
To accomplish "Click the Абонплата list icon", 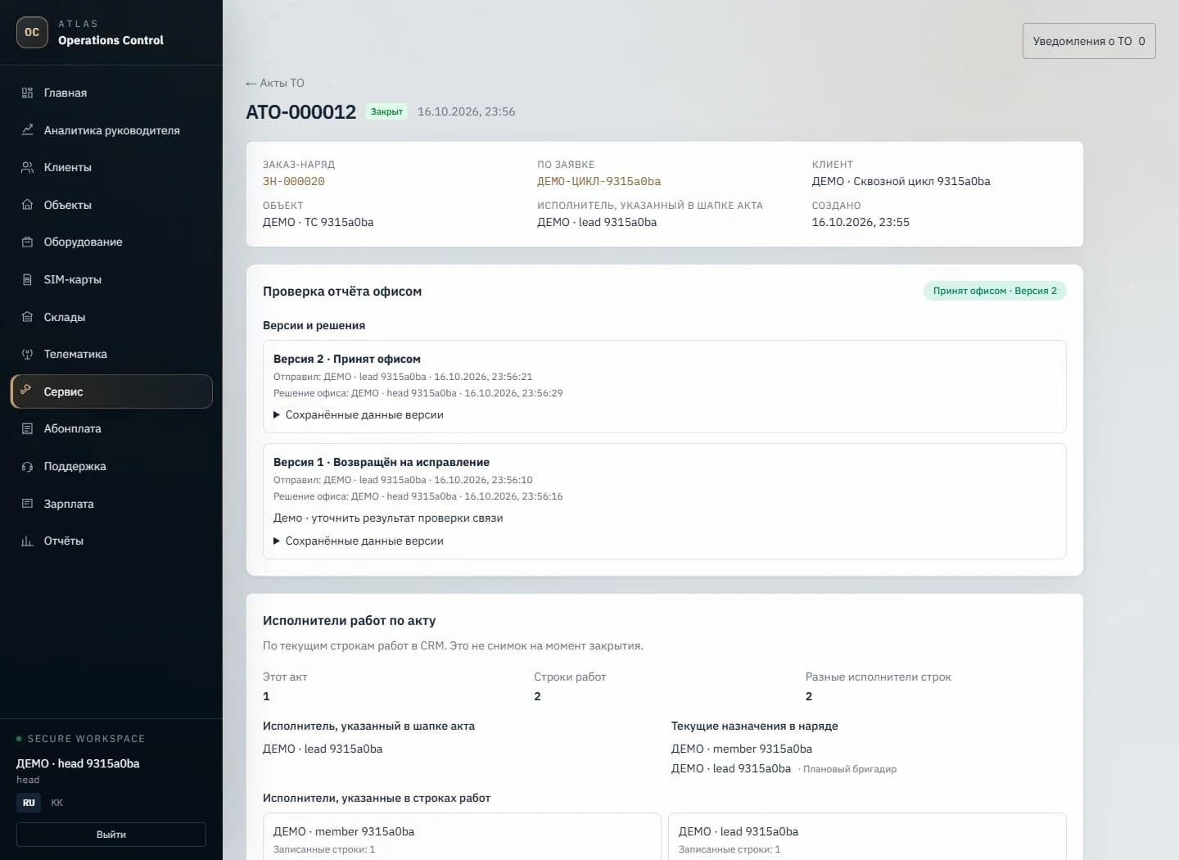I will (x=27, y=428).
